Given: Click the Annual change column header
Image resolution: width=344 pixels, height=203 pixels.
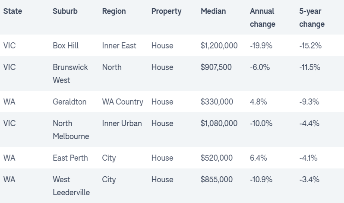Looking at the screenshot, I should click(262, 18).
